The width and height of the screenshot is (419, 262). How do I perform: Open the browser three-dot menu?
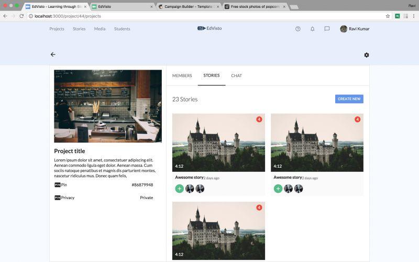pyautogui.click(x=414, y=16)
